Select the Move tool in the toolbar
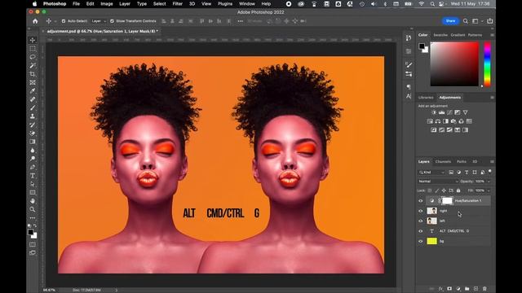Image resolution: width=522 pixels, height=293 pixels. (33, 40)
